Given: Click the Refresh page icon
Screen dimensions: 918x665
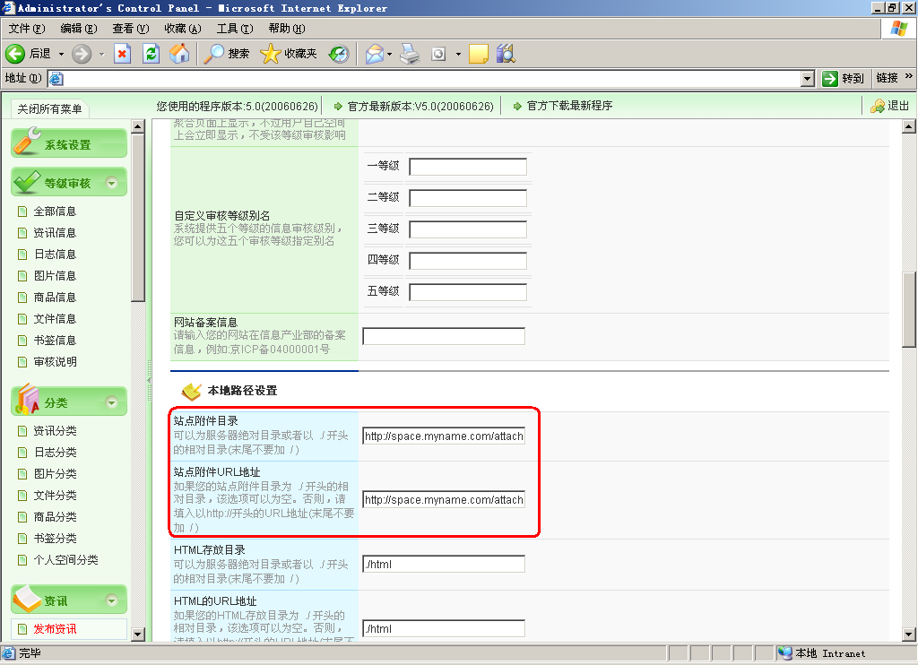Looking at the screenshot, I should point(151,54).
